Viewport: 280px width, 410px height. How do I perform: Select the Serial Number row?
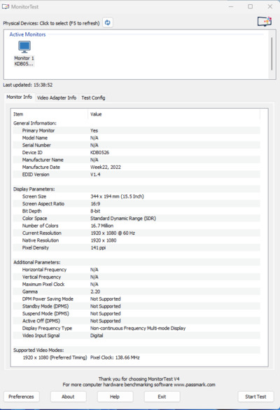click(x=136, y=145)
